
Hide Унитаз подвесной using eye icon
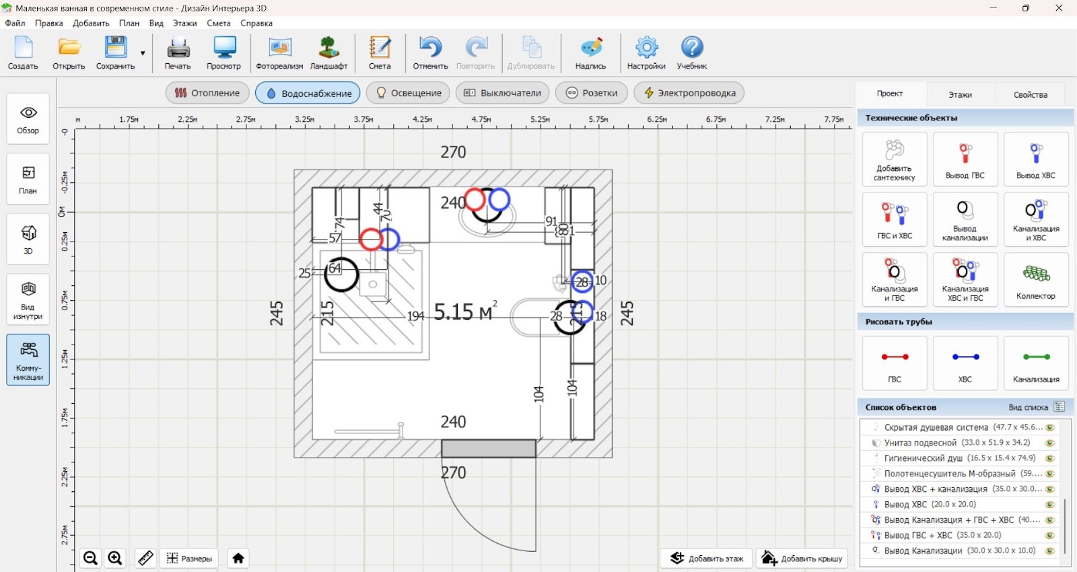click(x=1049, y=443)
